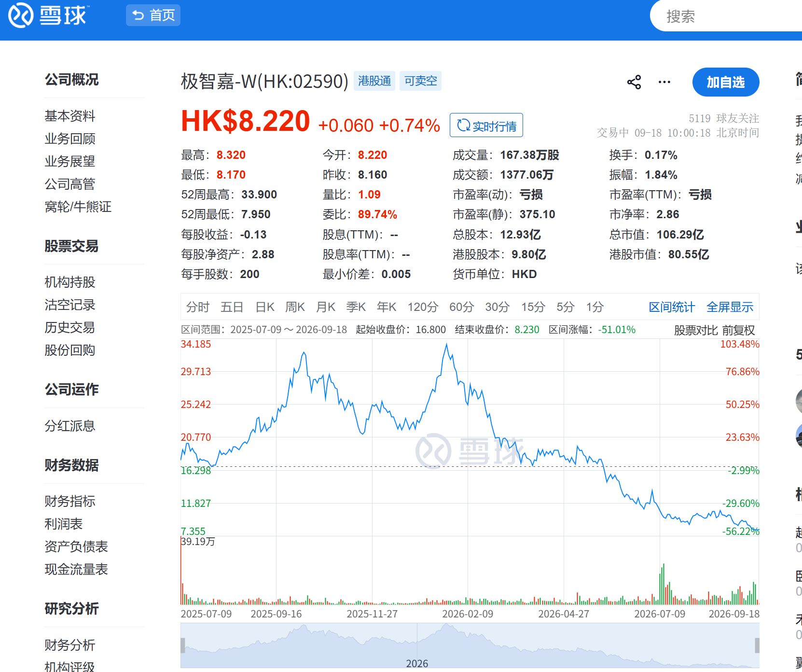Screen dimensions: 802x672
Task: Click the 2026 label on range navigator
Action: point(417,664)
